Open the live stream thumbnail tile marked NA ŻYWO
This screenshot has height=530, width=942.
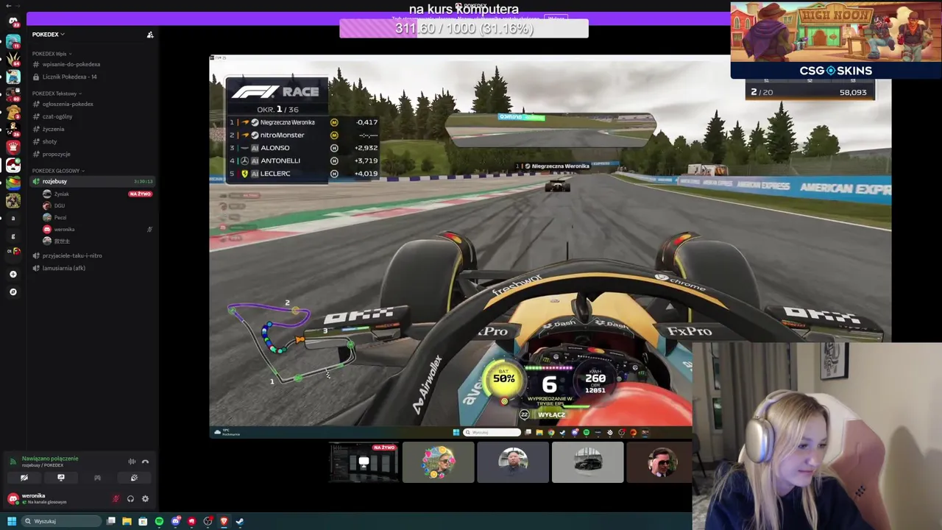click(x=364, y=462)
